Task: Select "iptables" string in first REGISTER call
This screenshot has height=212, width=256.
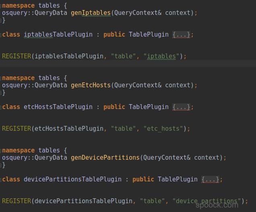Action: [x=161, y=56]
